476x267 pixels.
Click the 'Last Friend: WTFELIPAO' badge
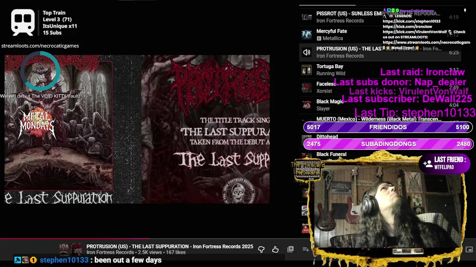point(445,163)
